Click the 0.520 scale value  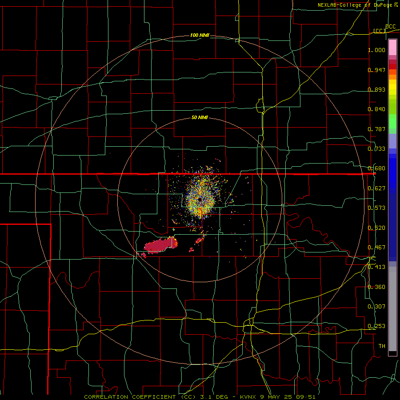376,228
